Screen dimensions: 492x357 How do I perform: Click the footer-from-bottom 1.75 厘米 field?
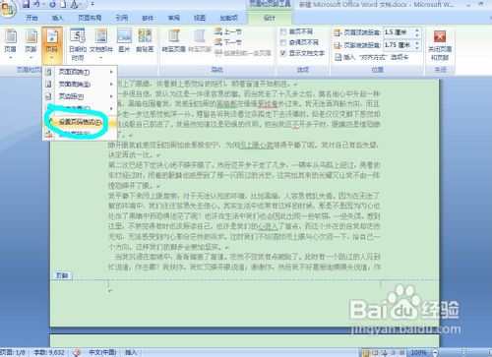coord(398,45)
